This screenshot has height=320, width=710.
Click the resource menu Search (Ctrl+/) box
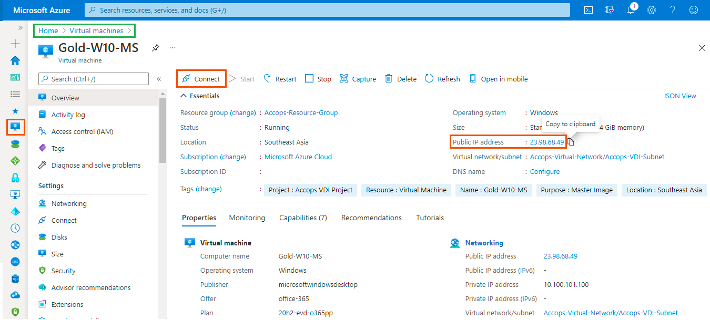pos(94,79)
